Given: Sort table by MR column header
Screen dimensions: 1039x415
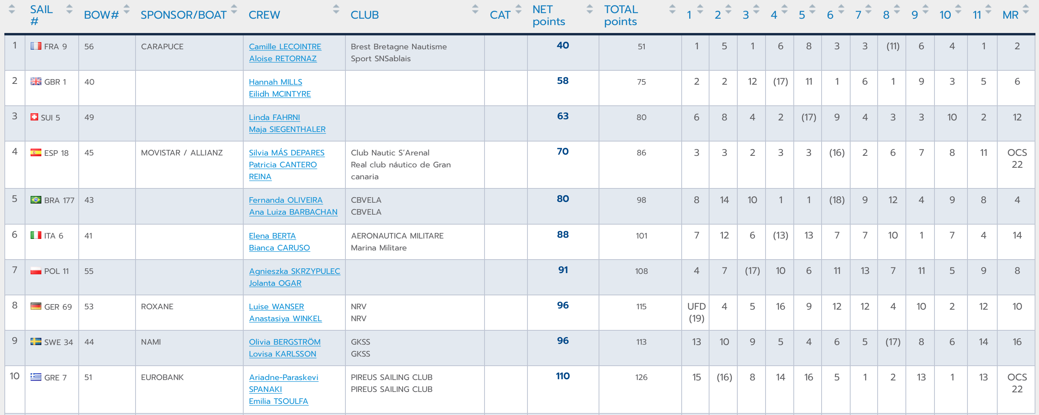Looking at the screenshot, I should click(x=1010, y=15).
